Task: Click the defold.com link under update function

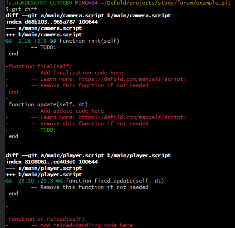Action: pyautogui.click(x=132, y=117)
